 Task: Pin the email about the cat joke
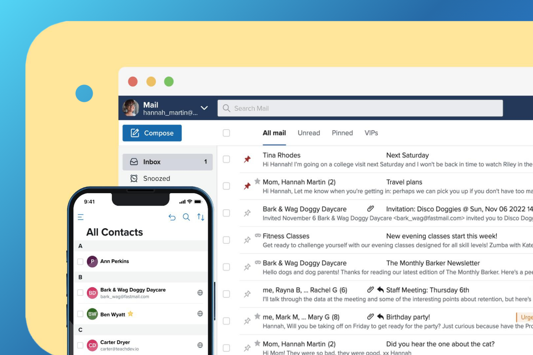tap(247, 348)
